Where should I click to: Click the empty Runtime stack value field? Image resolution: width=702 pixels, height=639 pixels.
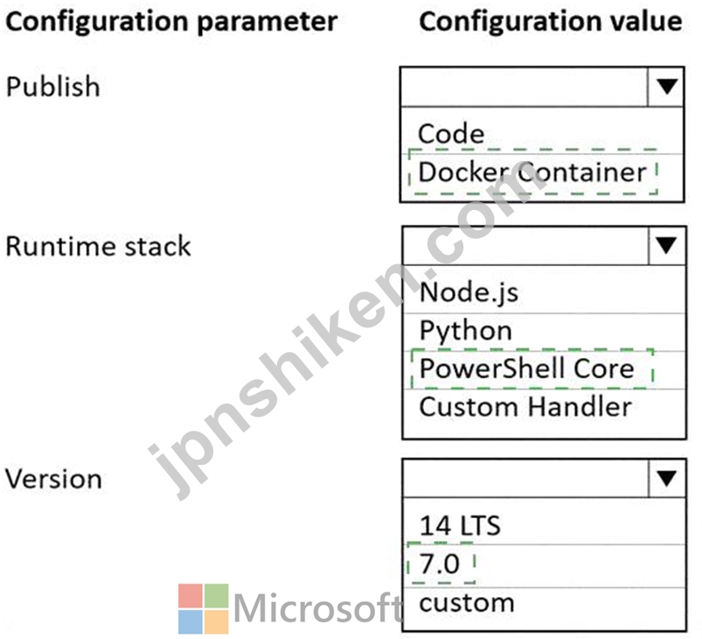click(526, 245)
